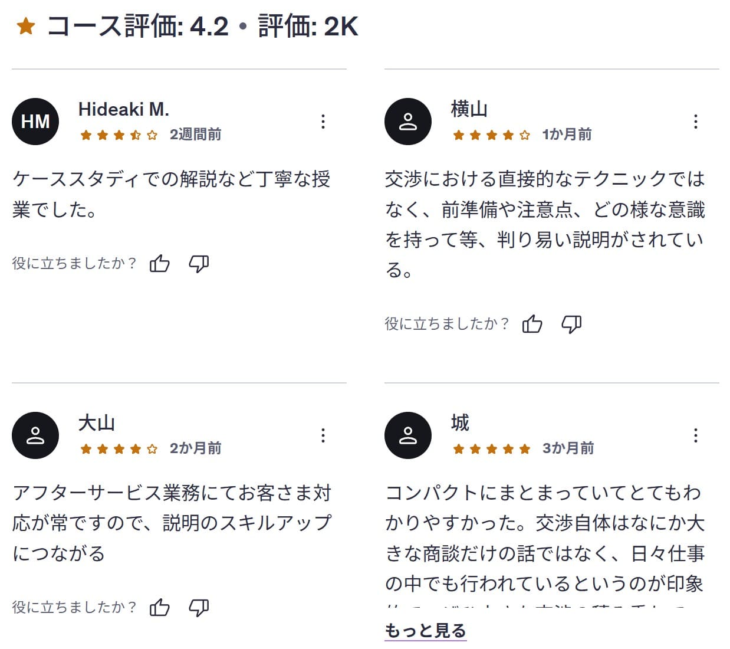
Task: Open the options menu on 城's review
Action: point(696,435)
